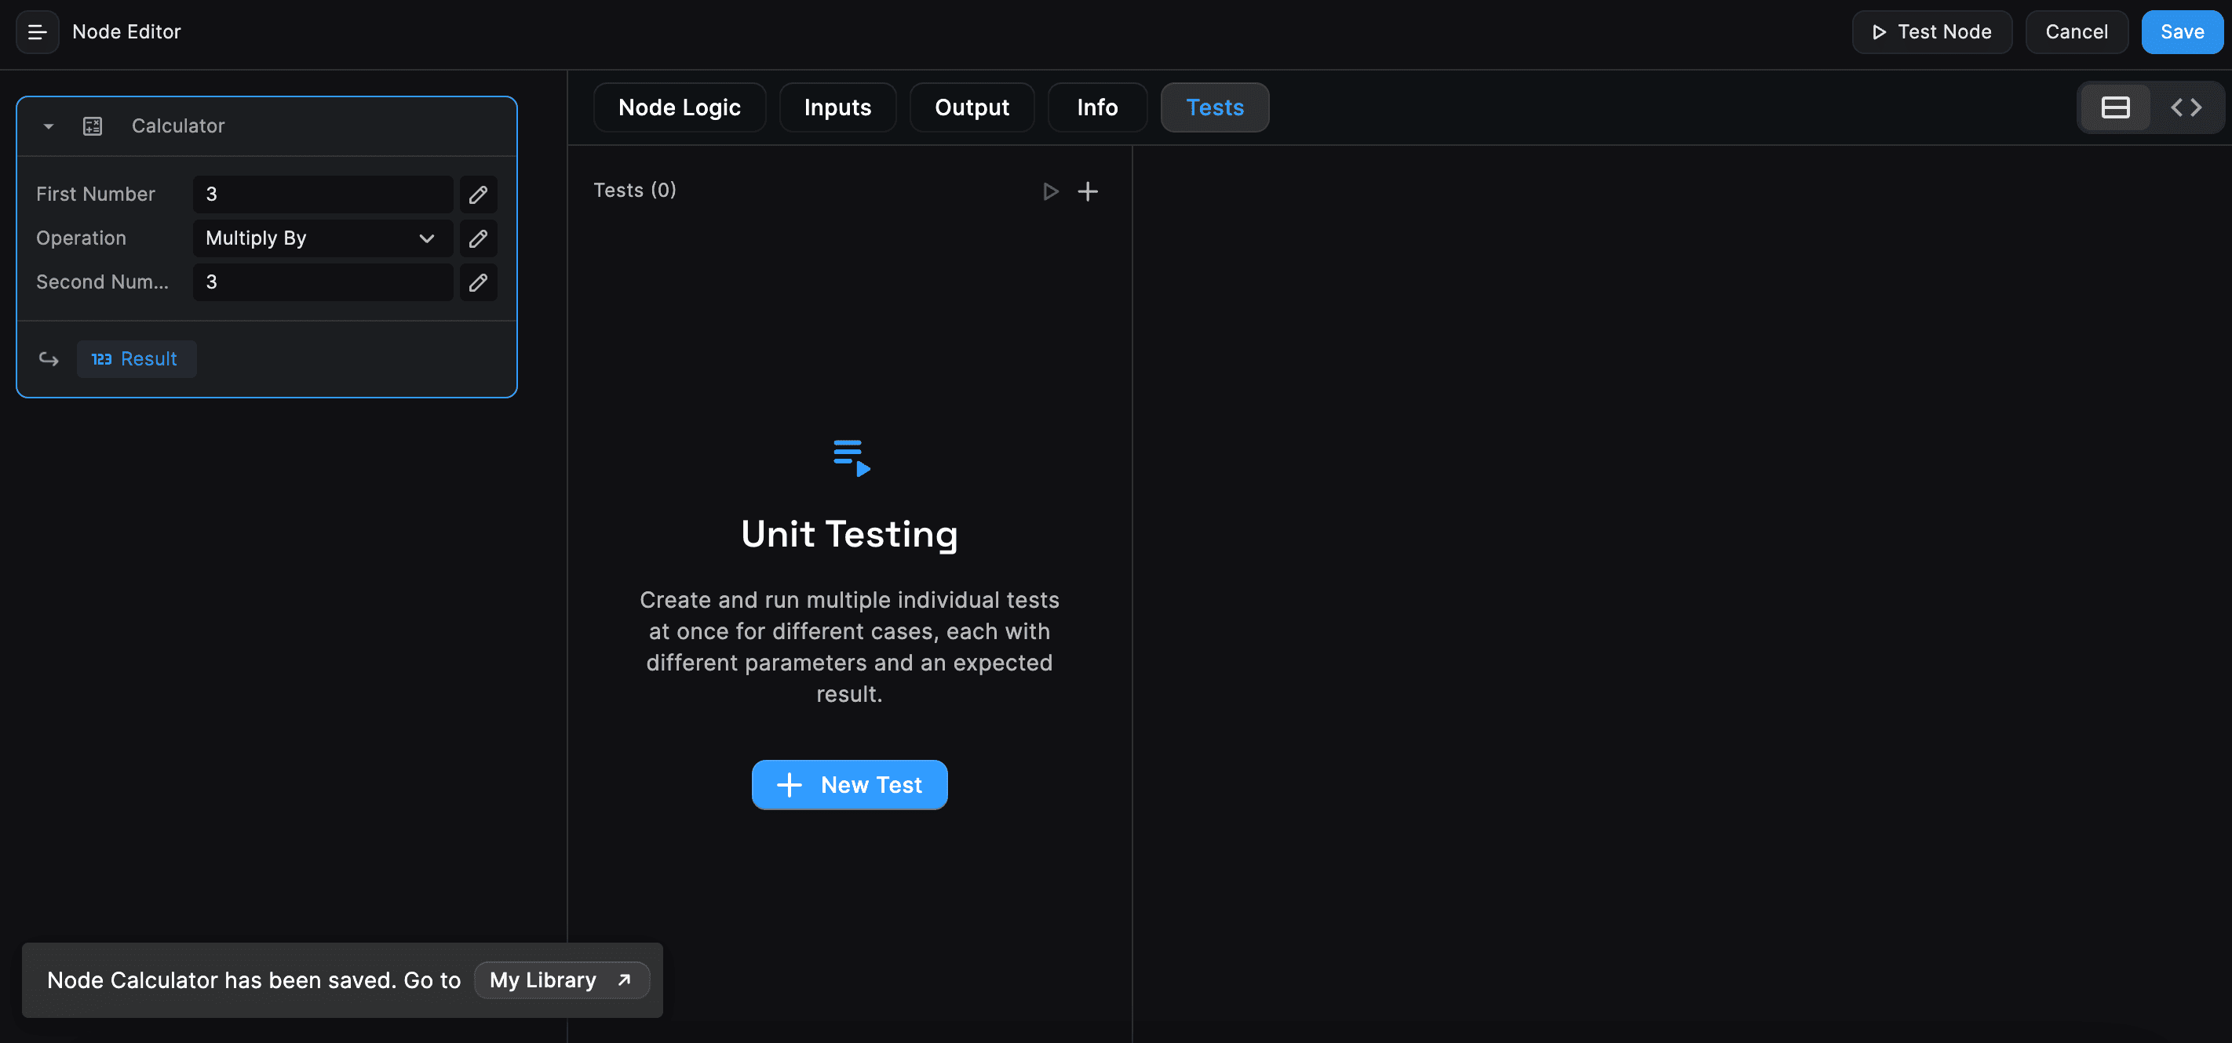Click the split view layout icon
Viewport: 2232px width, 1043px height.
[2115, 105]
